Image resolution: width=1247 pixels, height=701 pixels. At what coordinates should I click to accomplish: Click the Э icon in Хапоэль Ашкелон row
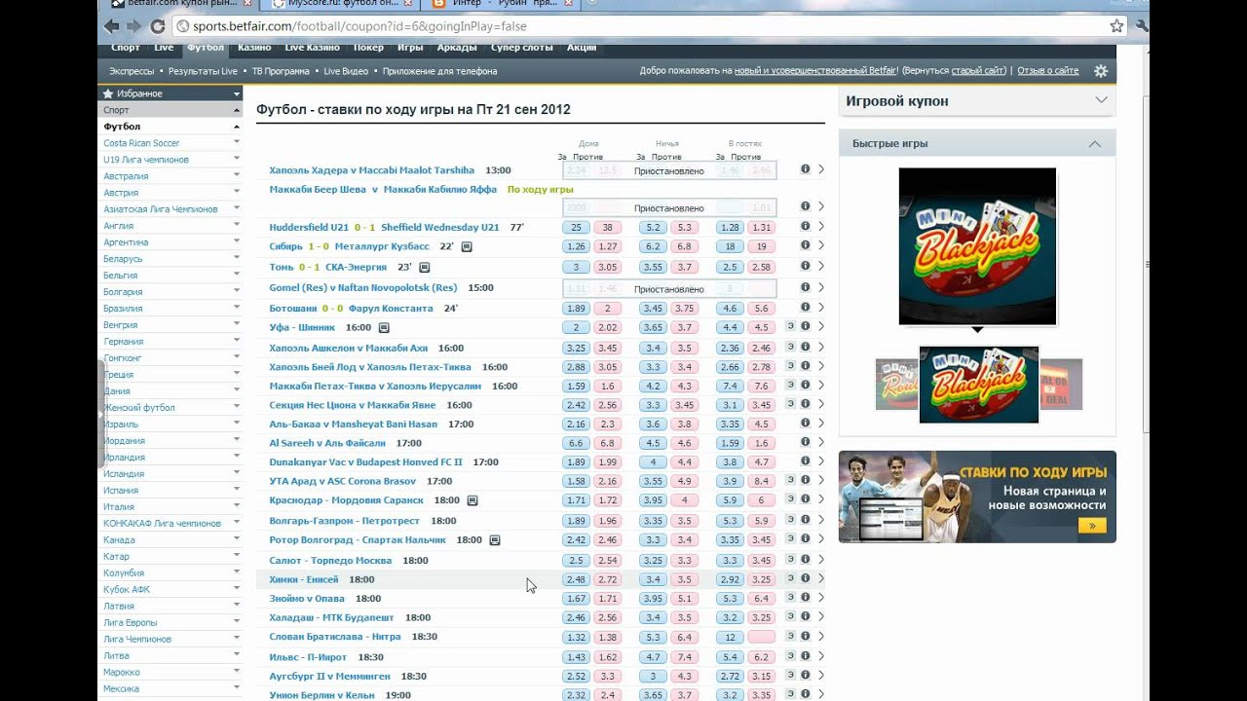point(791,348)
